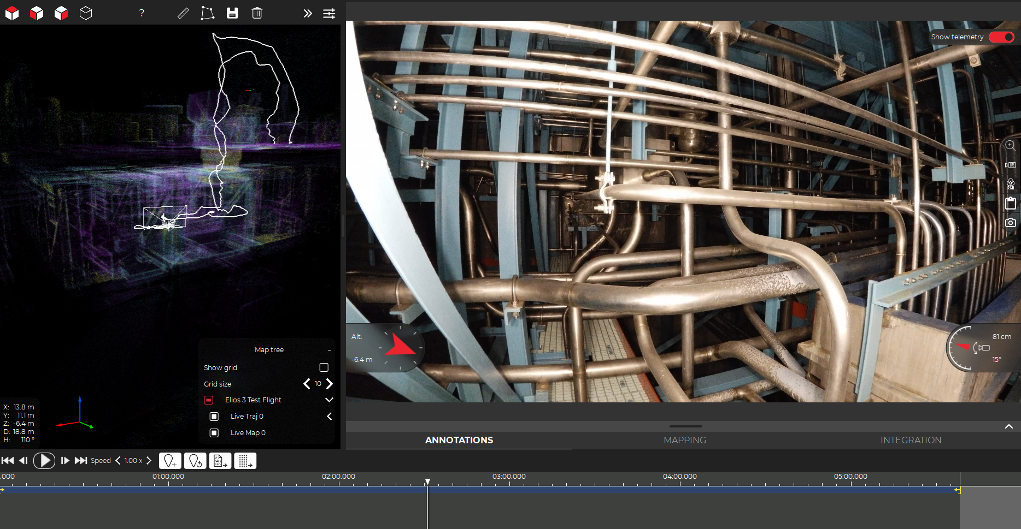The height and width of the screenshot is (529, 1021).
Task: Toggle Live Map 0 visibility checkbox
Action: coord(214,433)
